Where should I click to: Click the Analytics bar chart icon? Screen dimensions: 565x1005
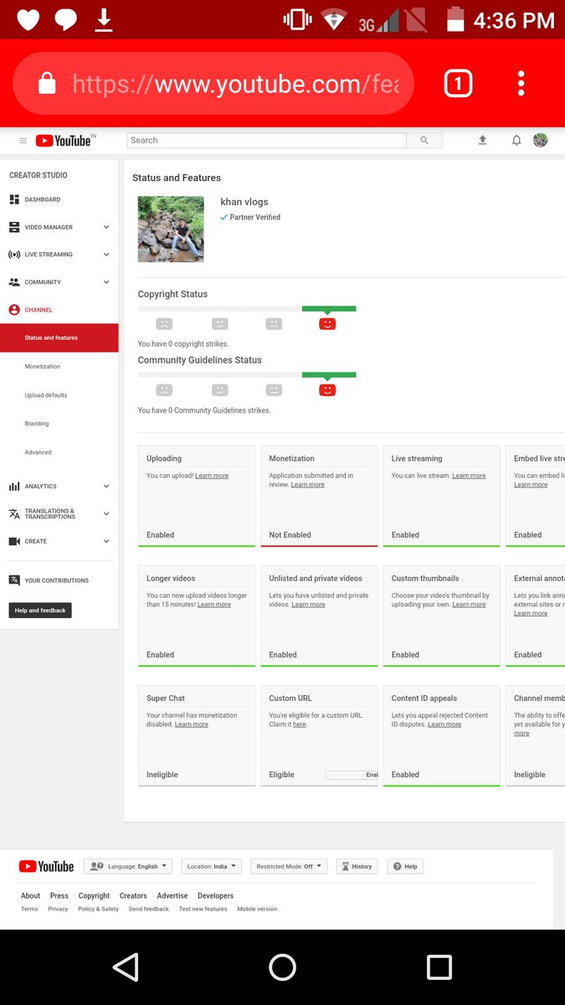(x=14, y=487)
